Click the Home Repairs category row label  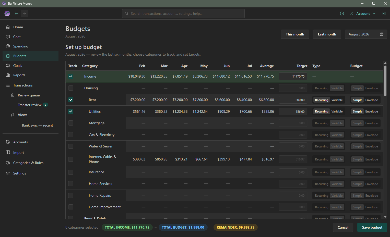click(x=100, y=195)
